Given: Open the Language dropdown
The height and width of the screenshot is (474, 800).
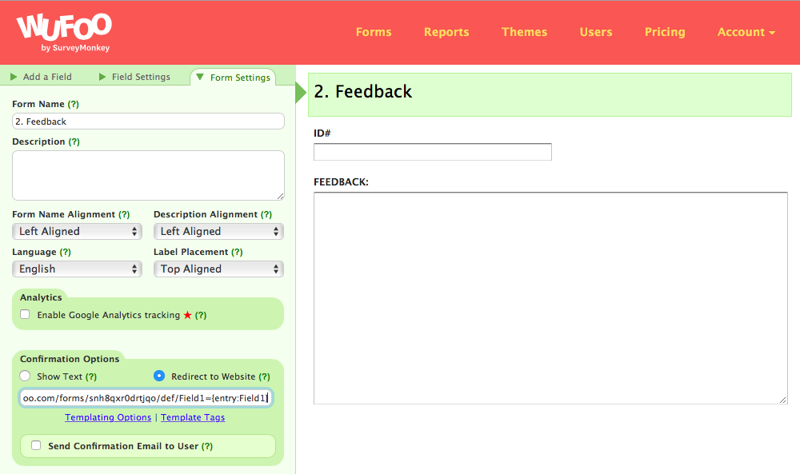Looking at the screenshot, I should [77, 269].
